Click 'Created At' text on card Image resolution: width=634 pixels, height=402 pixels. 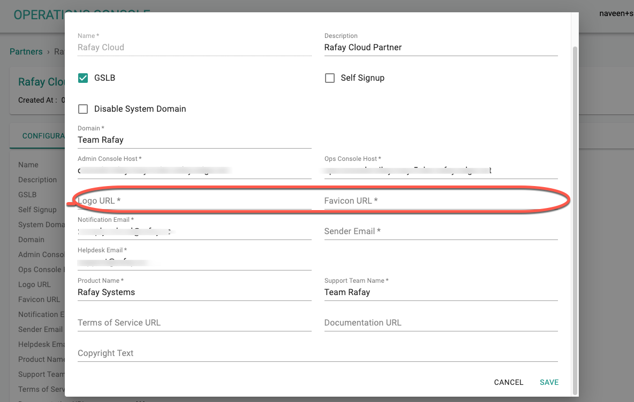pos(37,100)
